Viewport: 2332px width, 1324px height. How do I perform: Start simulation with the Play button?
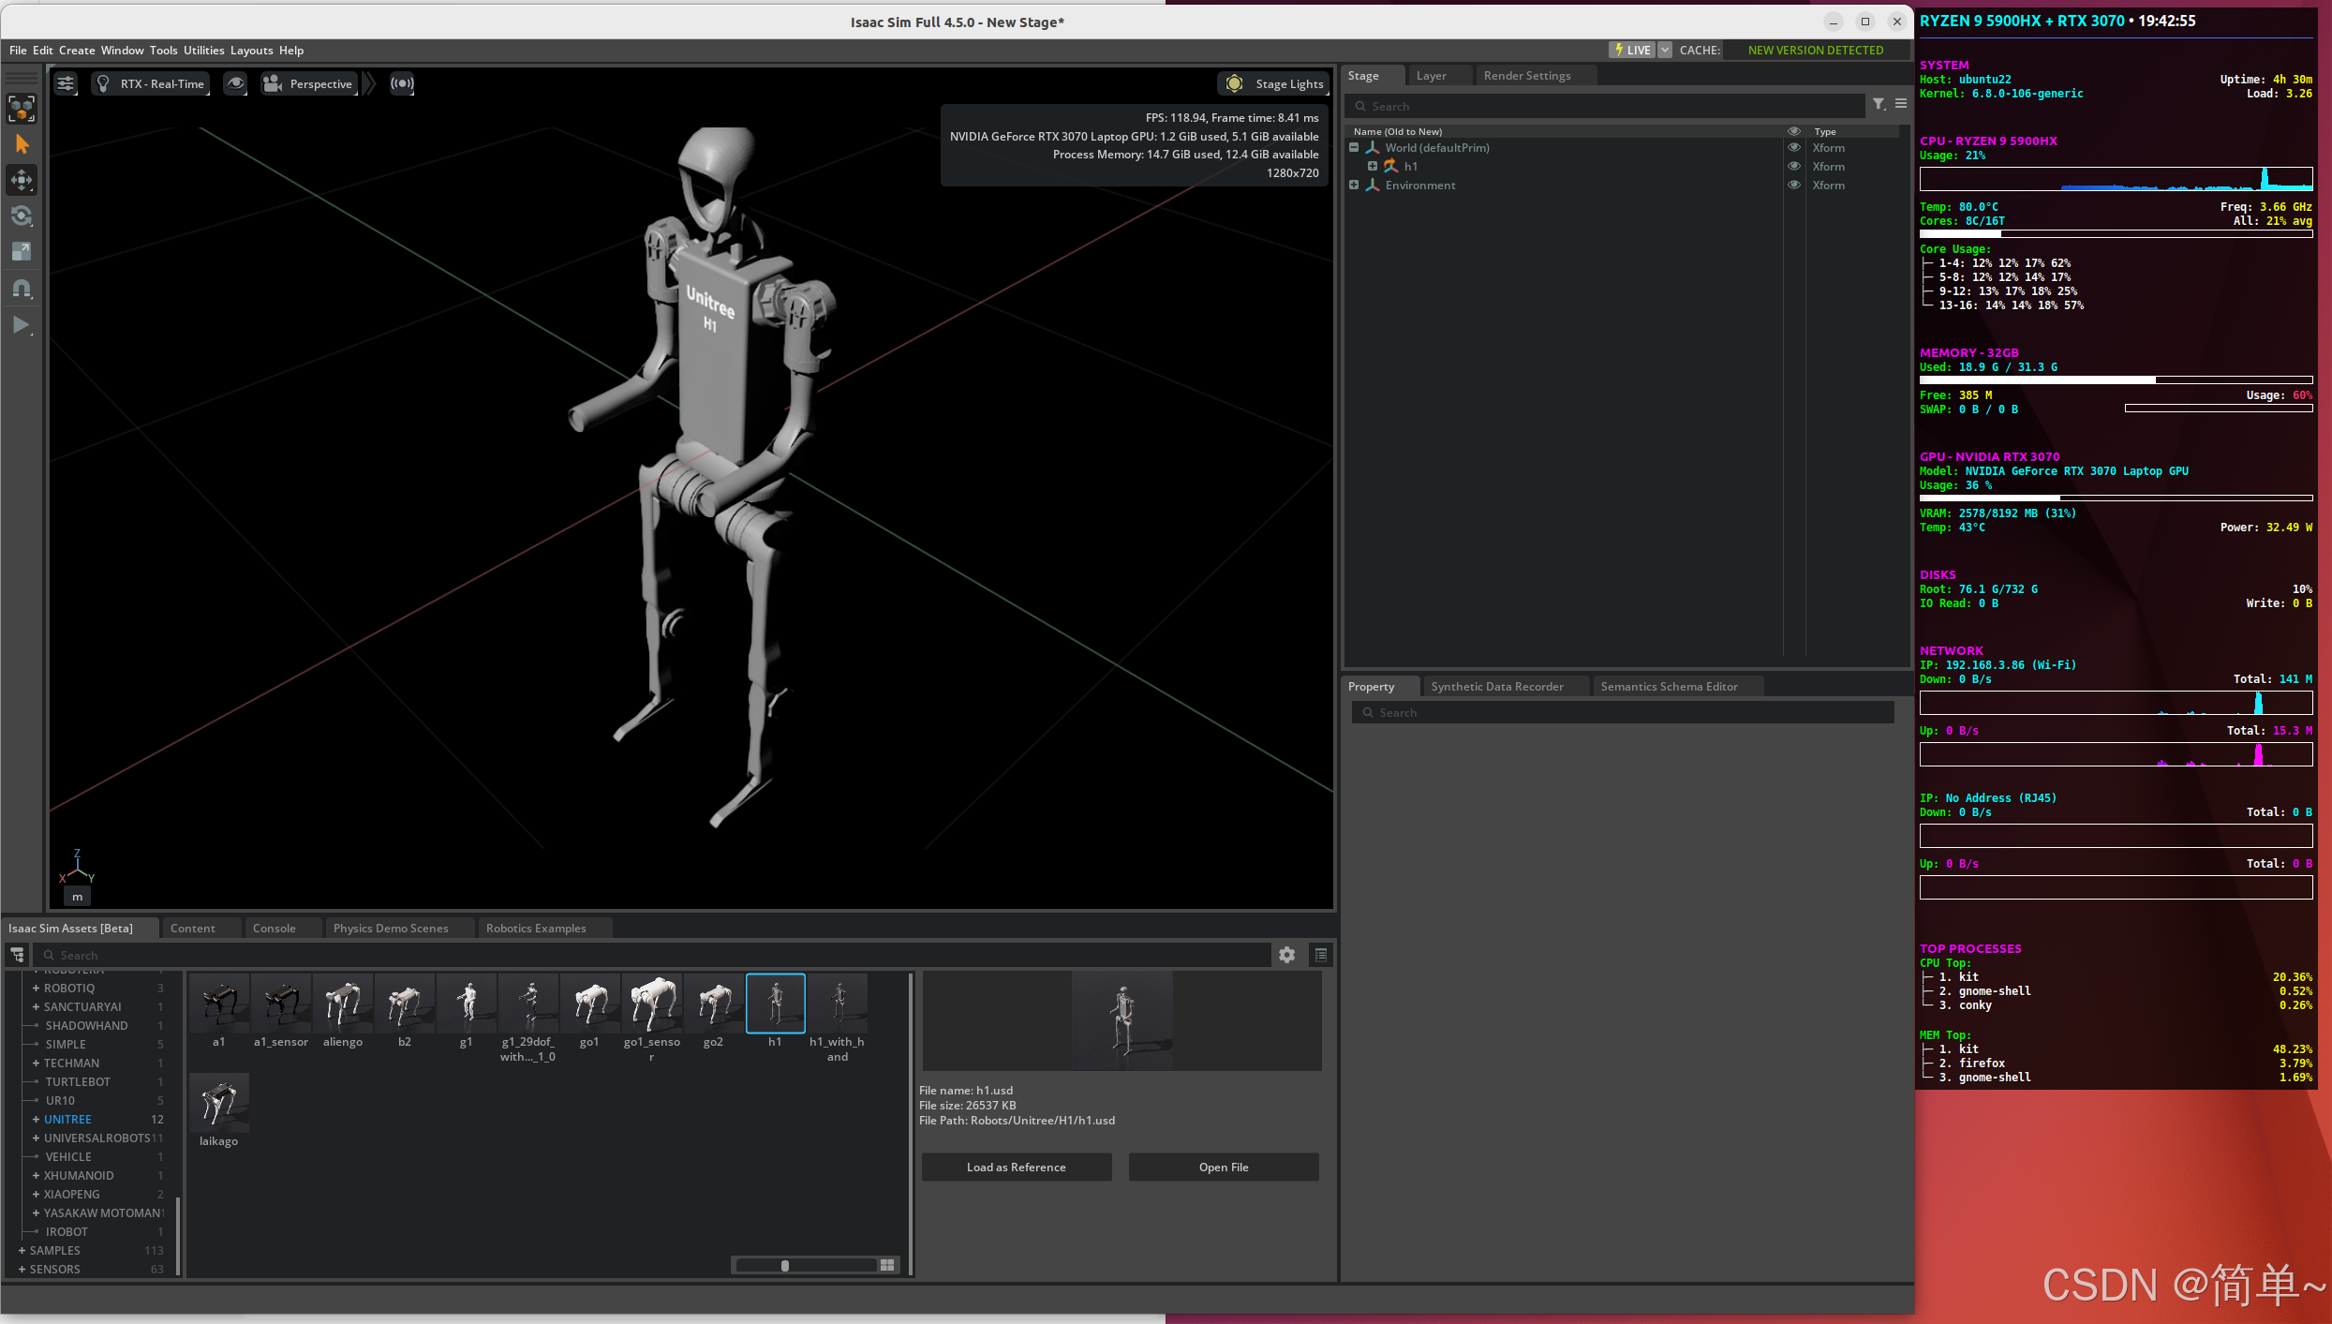(x=22, y=325)
